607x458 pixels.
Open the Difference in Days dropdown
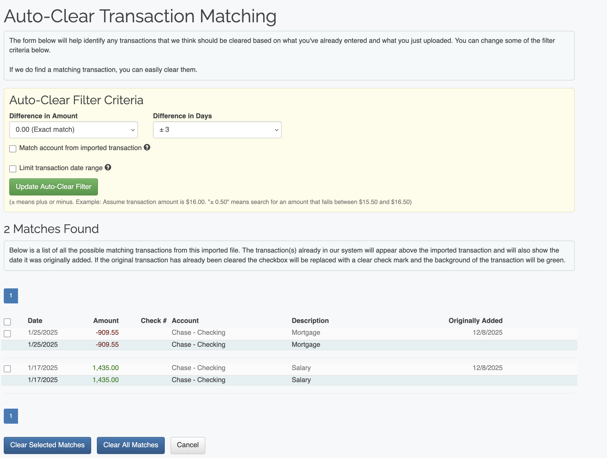(217, 130)
